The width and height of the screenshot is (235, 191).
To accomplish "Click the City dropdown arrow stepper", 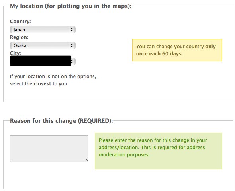I will [x=73, y=61].
